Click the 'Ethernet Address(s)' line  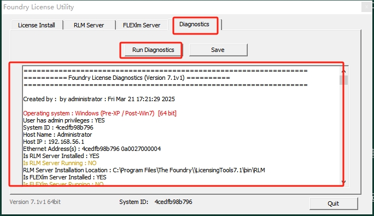92,149
